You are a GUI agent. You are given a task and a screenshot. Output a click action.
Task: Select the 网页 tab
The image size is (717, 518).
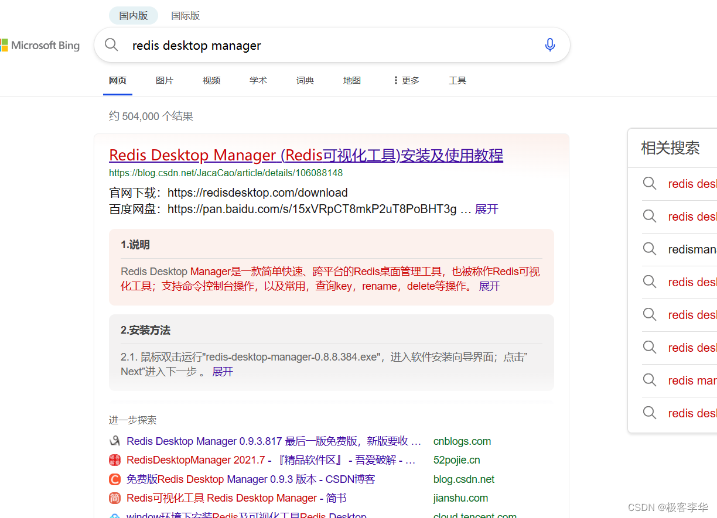click(118, 80)
